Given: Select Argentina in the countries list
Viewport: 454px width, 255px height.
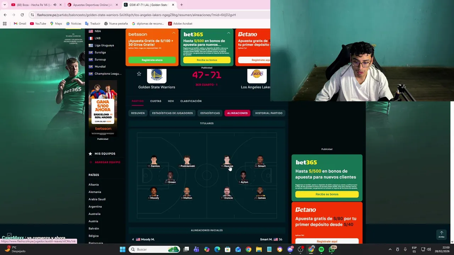Looking at the screenshot, I should pyautogui.click(x=95, y=206).
